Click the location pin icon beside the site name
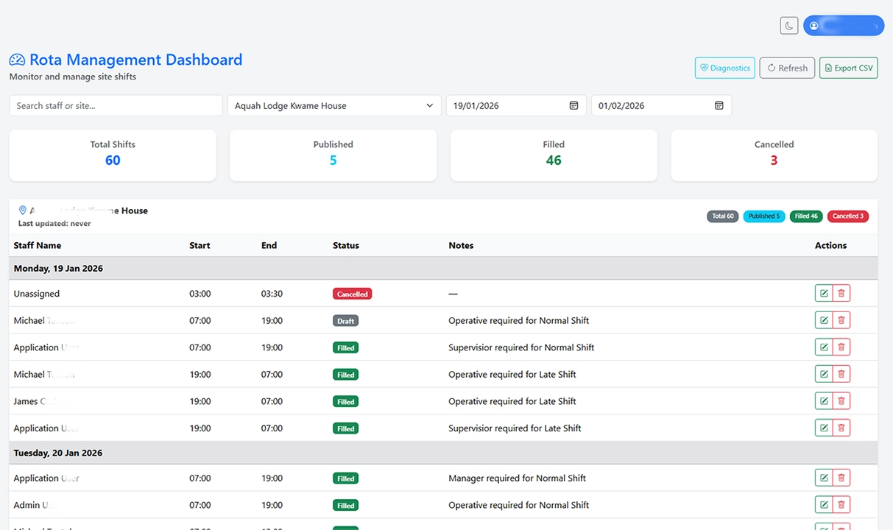893x530 pixels. click(22, 210)
